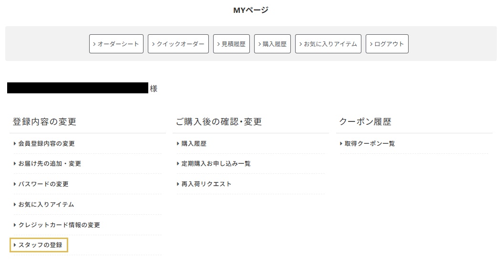Click the chevron icon on ログアウト button
The image size is (503, 260).
[370, 44]
